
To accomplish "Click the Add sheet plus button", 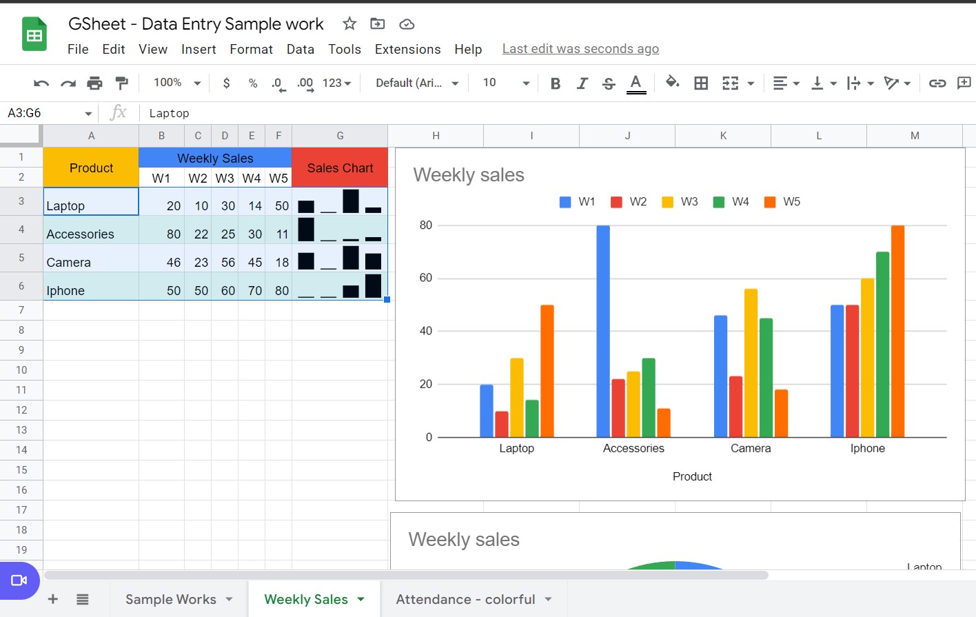I will tap(52, 599).
